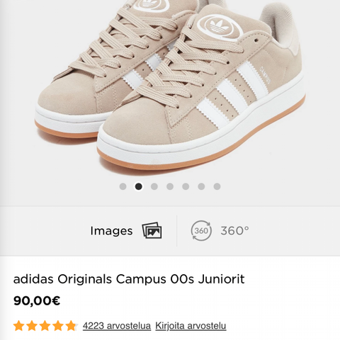This screenshot has width=340, height=340.
Task: Open the 360 degree rotate icon
Action: coord(201,231)
